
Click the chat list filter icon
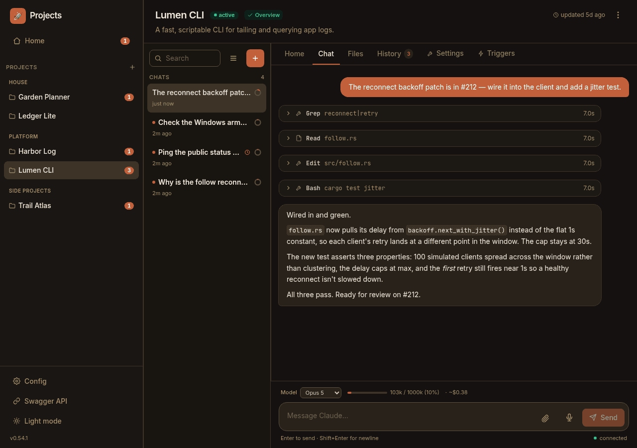click(233, 58)
